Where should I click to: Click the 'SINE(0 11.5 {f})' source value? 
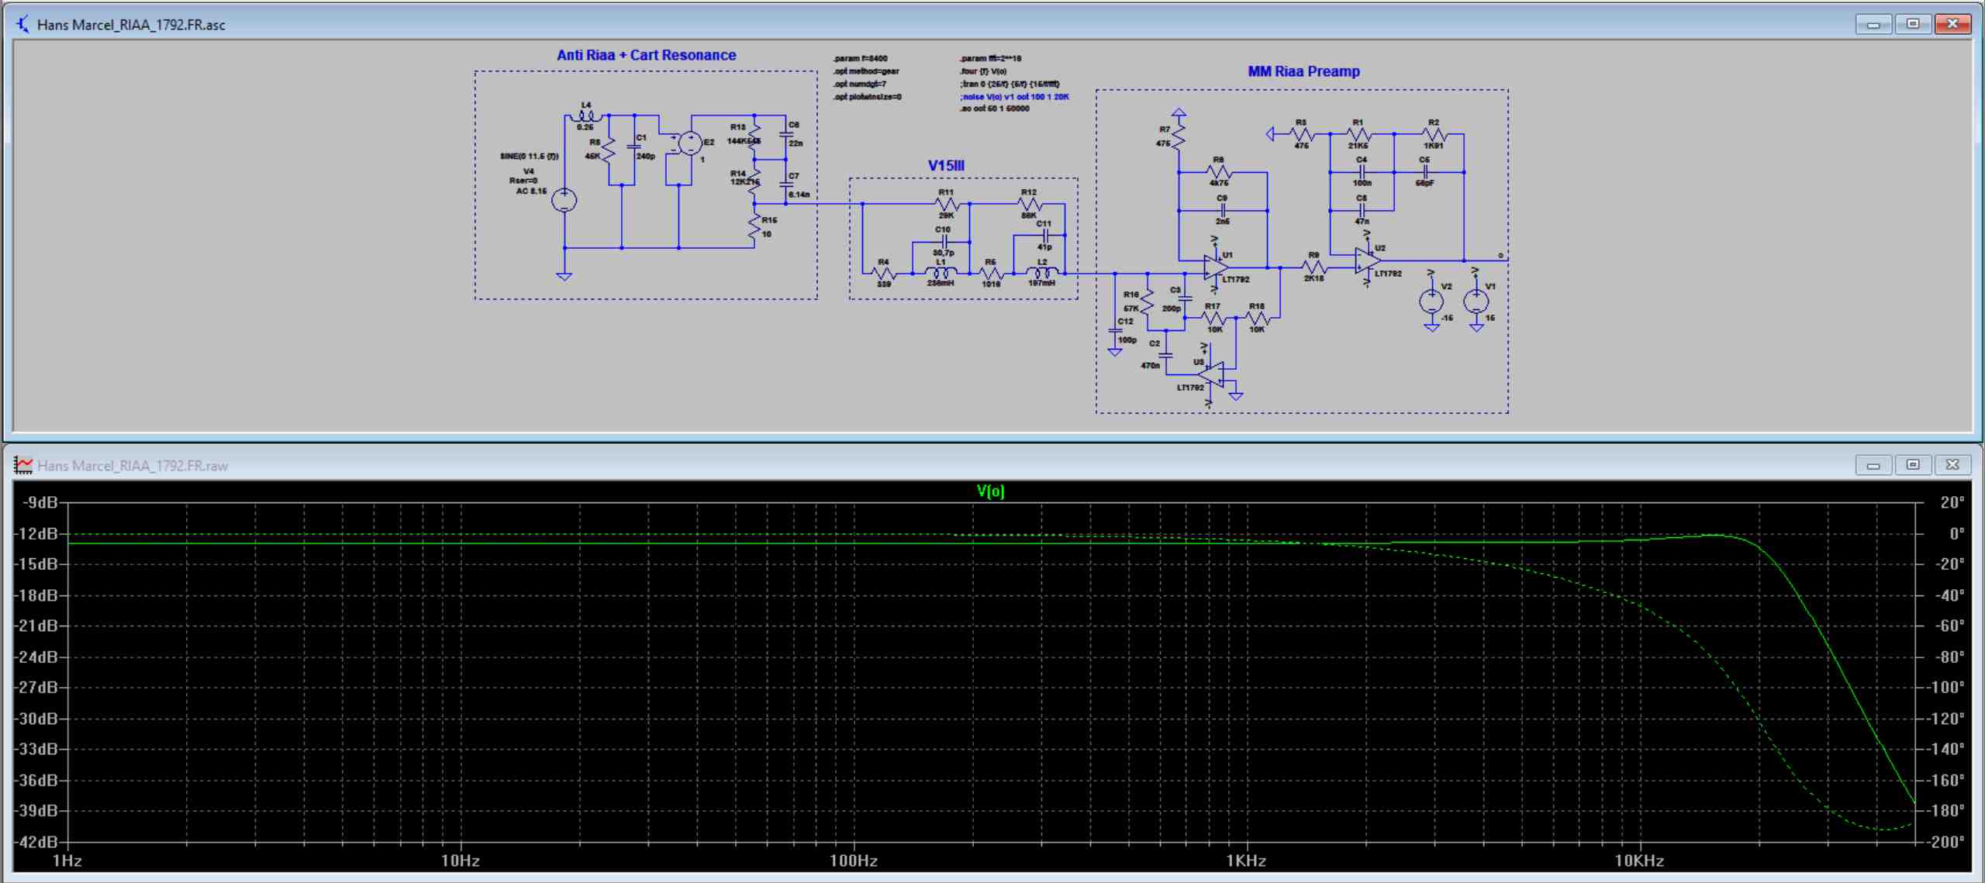(529, 156)
